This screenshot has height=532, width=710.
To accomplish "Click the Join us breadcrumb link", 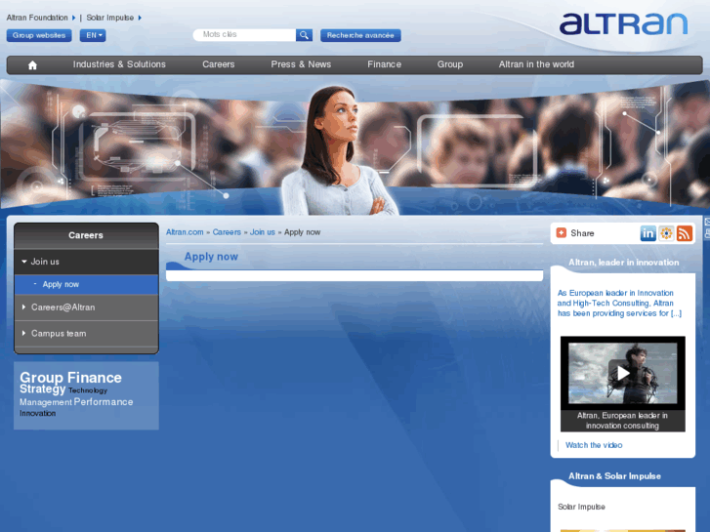I will 262,232.
